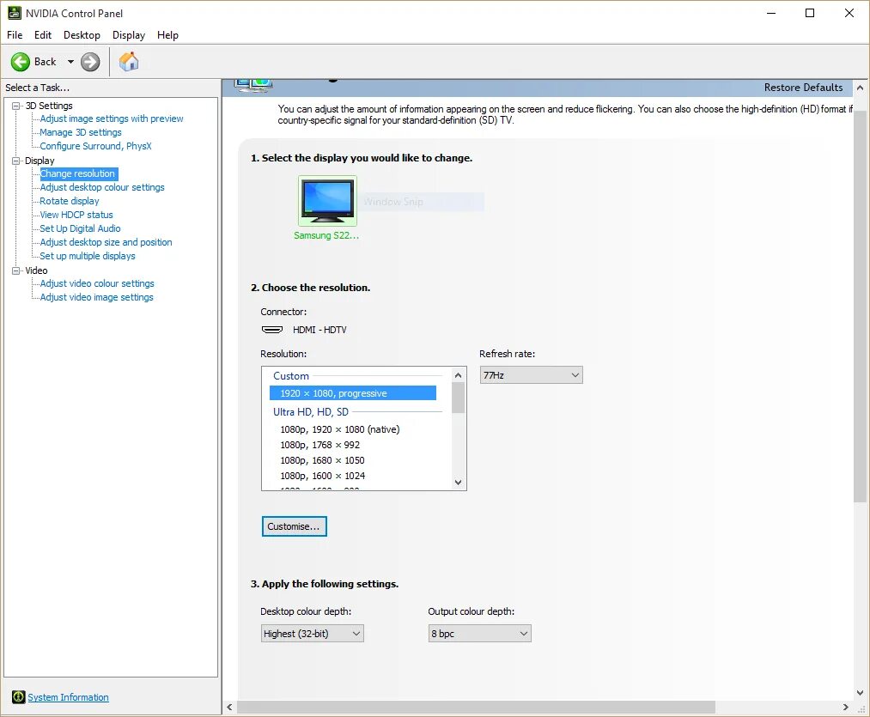
Task: Select Change resolution in task tree
Action: pos(77,173)
